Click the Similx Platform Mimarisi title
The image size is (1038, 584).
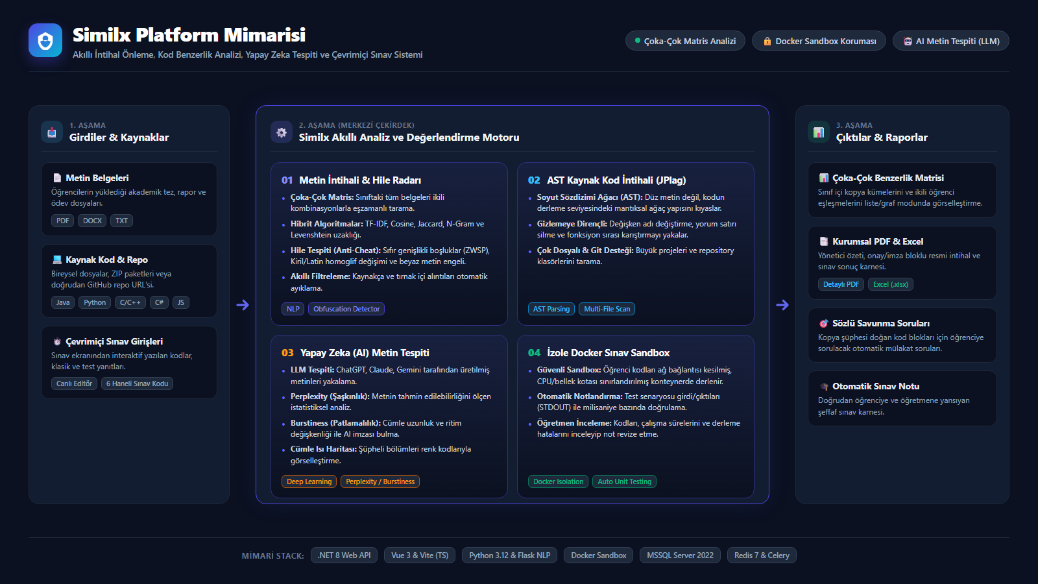pyautogui.click(x=189, y=34)
